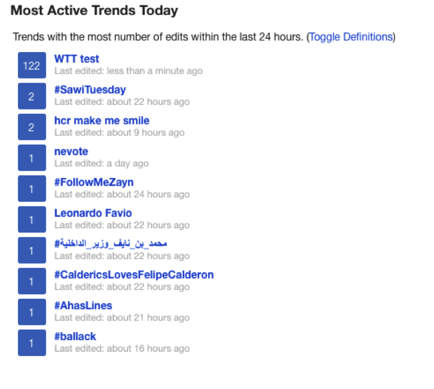Screen dimensions: 434x389
Task: Open the #ballack trend link
Action: (75, 336)
